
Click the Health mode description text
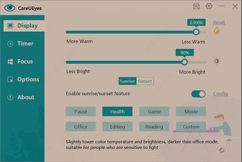click(142, 144)
